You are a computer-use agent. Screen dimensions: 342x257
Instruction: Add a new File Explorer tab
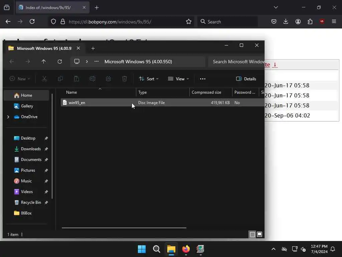pos(93,49)
